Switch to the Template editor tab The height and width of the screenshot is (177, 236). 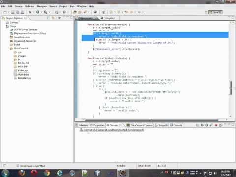click(108, 18)
